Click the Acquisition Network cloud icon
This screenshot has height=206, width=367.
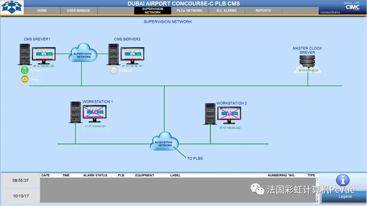(164, 141)
